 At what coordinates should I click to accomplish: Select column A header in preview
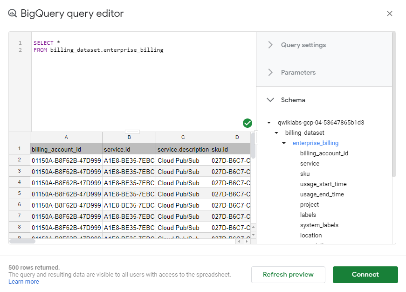click(x=66, y=137)
